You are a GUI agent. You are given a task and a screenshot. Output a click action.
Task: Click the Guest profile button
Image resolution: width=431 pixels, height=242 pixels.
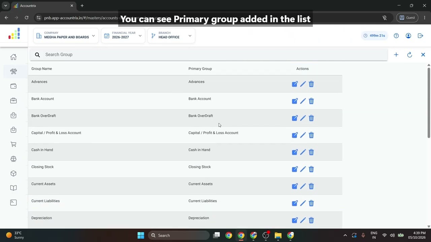point(407,17)
